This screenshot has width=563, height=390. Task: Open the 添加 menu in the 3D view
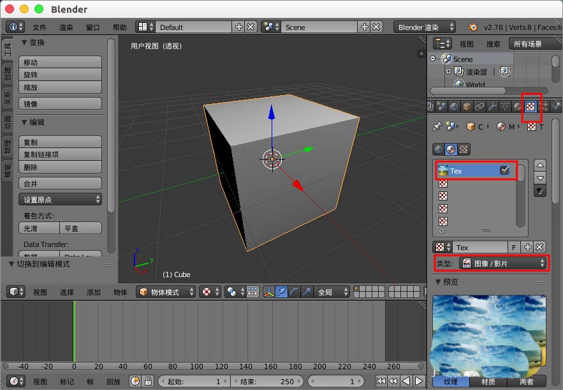tap(94, 292)
